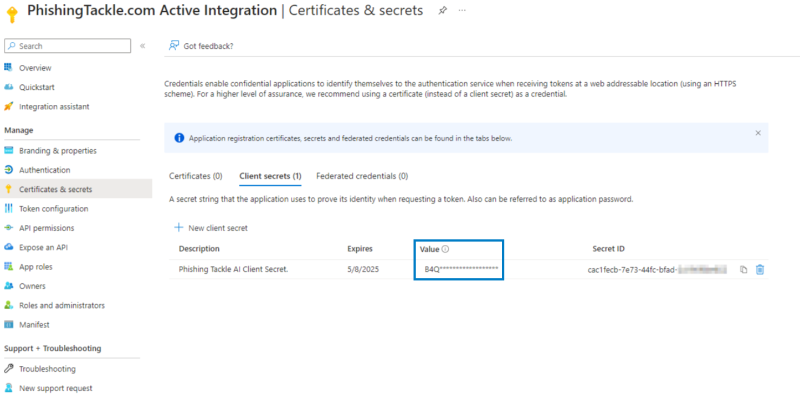Click the Integration assistant rocket icon
Image resolution: width=800 pixels, height=408 pixels.
8,106
